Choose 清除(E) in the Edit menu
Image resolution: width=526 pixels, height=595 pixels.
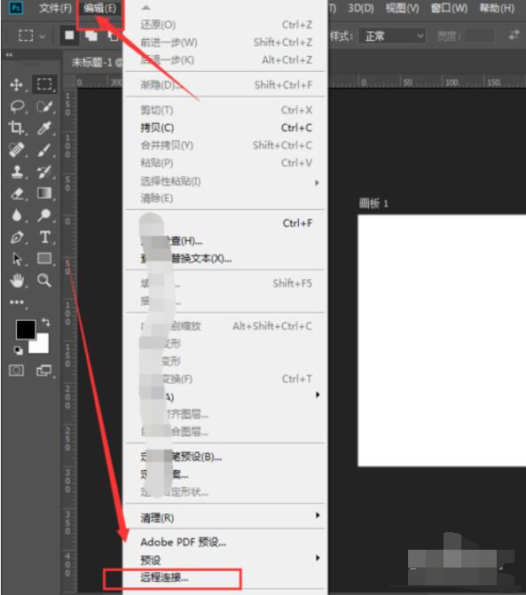point(226,198)
